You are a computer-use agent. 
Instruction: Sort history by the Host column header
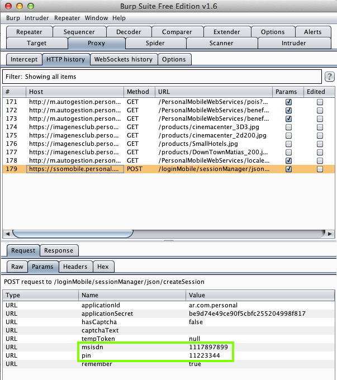click(x=75, y=92)
